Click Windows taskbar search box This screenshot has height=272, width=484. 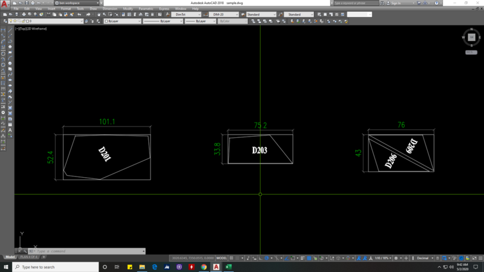(x=56, y=267)
